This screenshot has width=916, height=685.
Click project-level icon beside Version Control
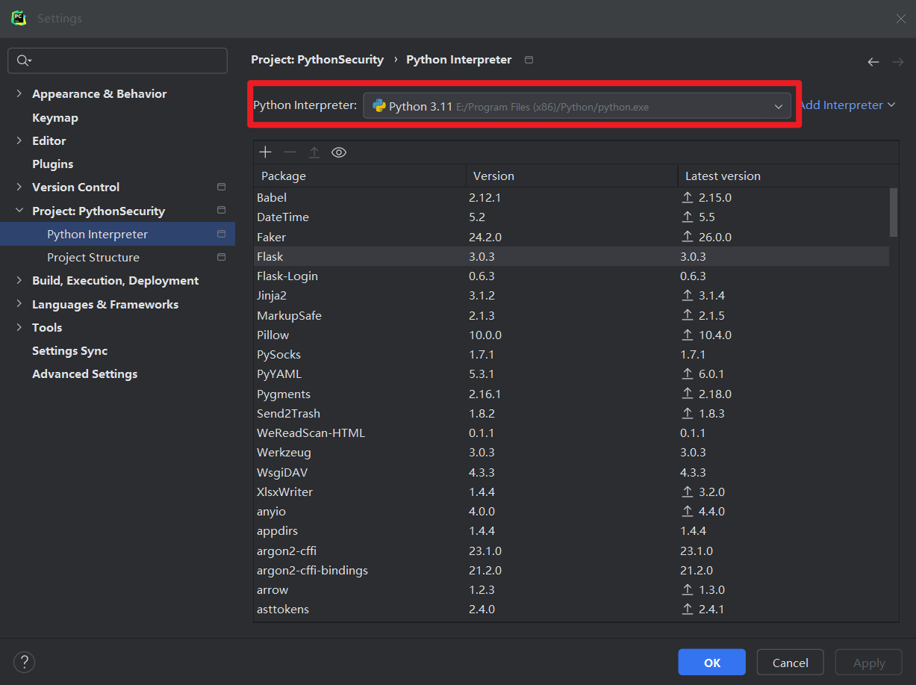pos(221,187)
